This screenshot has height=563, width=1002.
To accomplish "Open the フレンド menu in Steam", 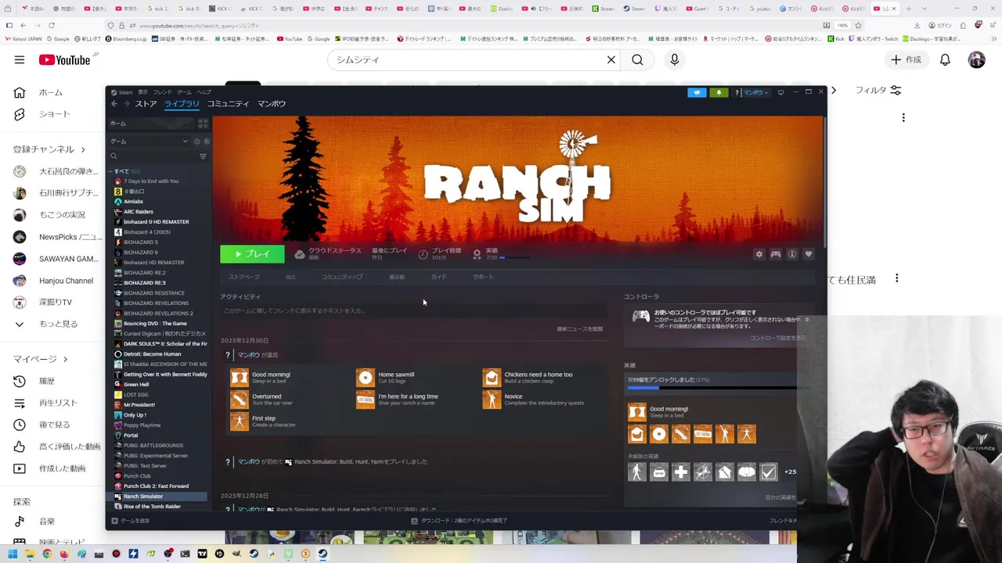I will (162, 92).
